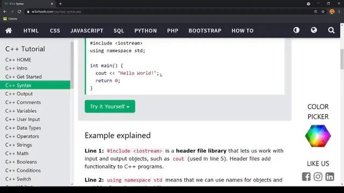Reload the page with refresh icon
Image resolution: width=344 pixels, height=193 pixels.
[x=19, y=12]
